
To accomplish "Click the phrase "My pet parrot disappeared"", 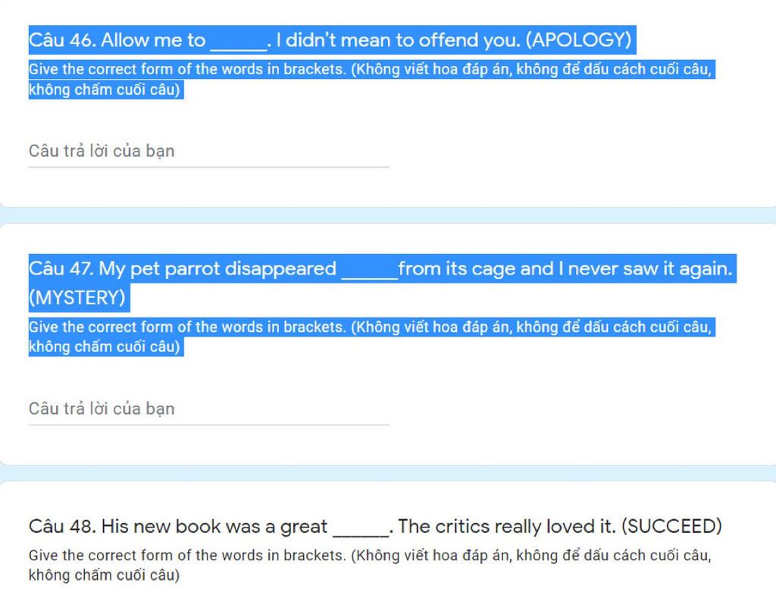I will (218, 269).
